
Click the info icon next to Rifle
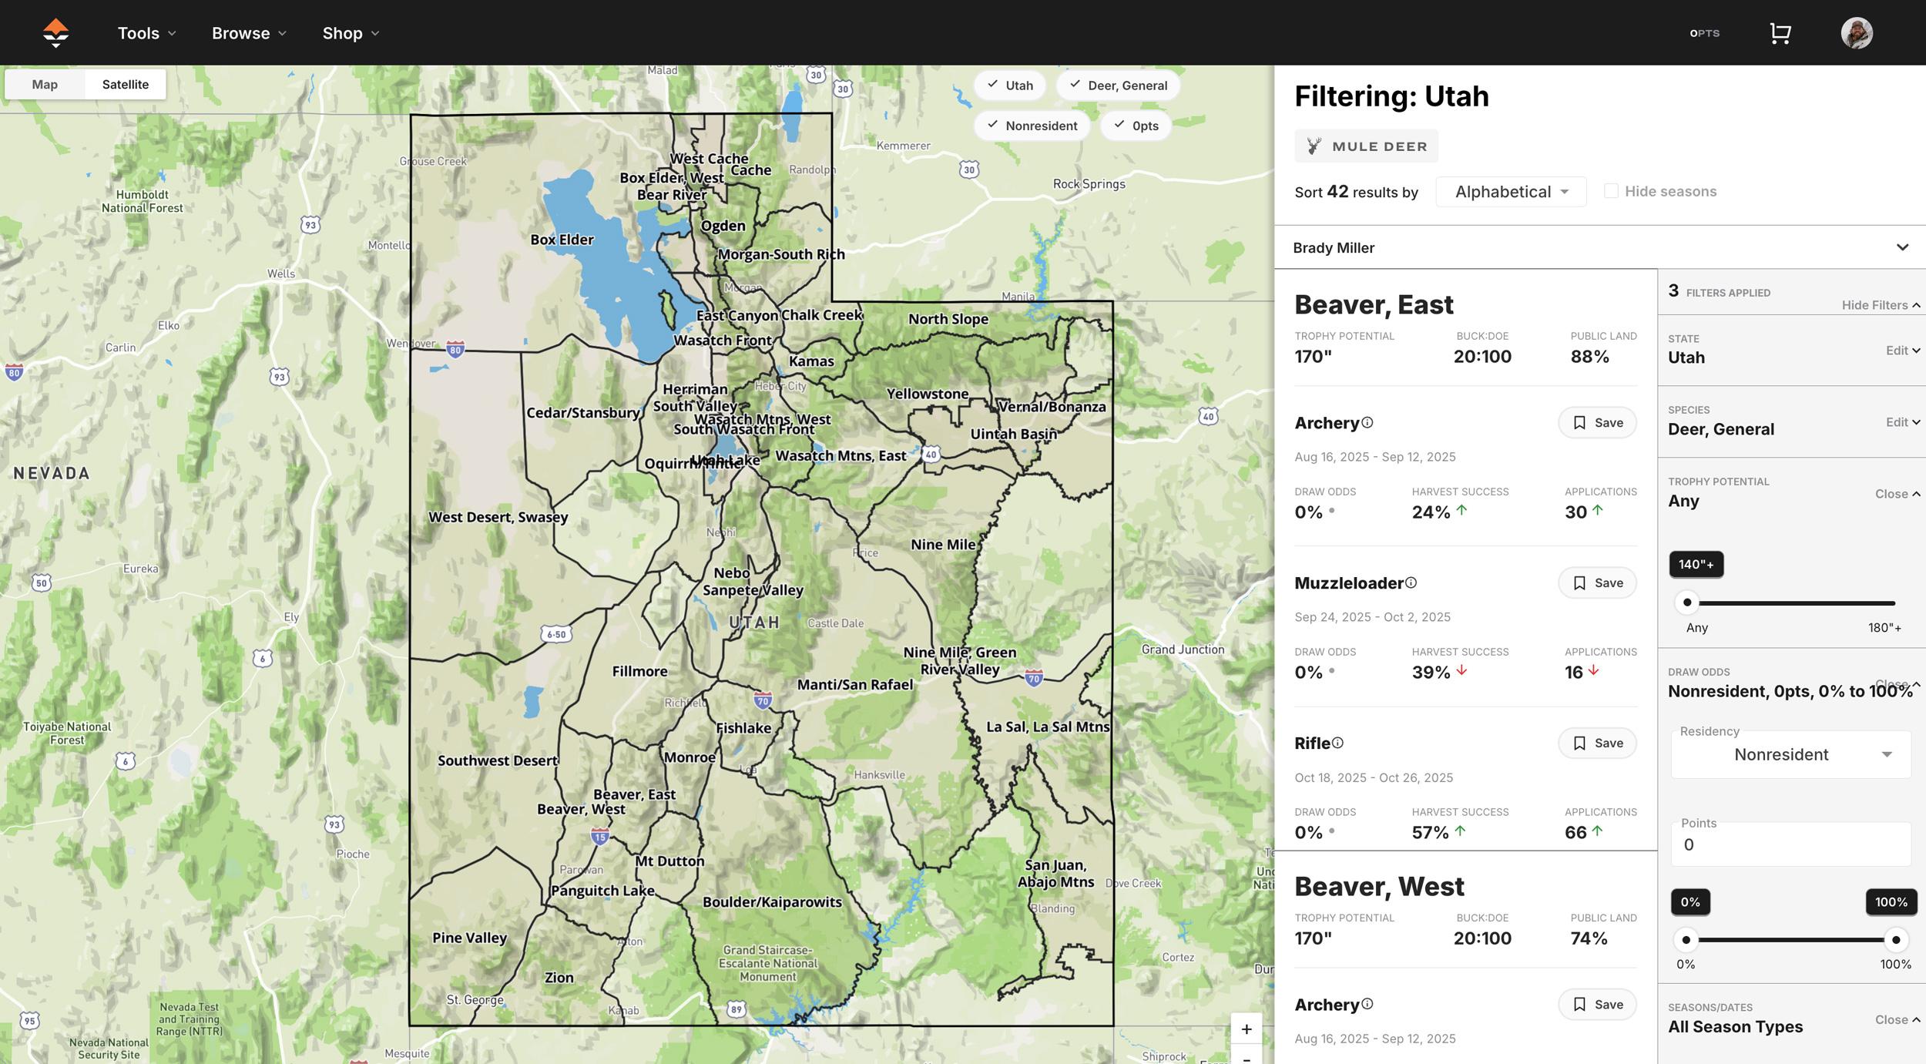pos(1338,743)
